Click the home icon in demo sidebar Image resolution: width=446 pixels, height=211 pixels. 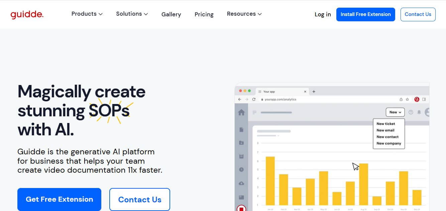click(x=241, y=112)
